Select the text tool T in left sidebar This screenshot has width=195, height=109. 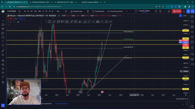click(x=3, y=41)
